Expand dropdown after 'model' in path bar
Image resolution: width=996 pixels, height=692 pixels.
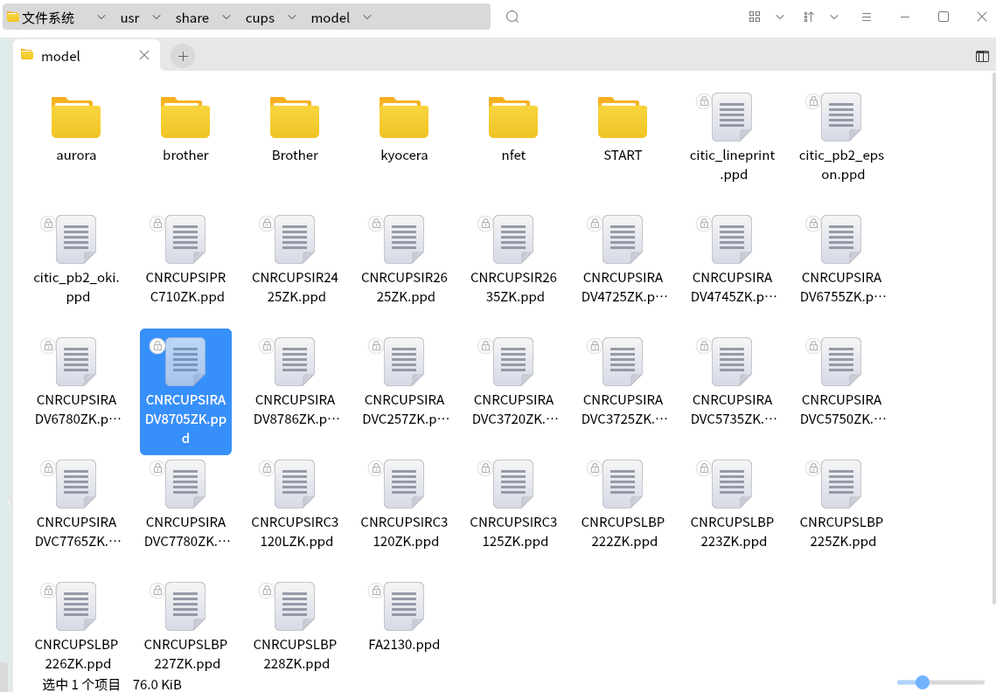pyautogui.click(x=366, y=17)
